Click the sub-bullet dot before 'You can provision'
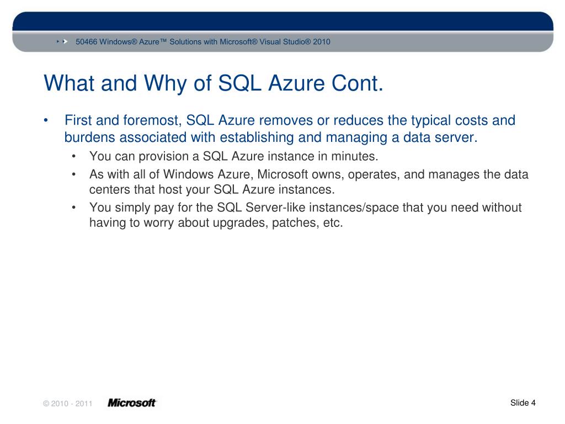The image size is (565, 424). click(73, 156)
